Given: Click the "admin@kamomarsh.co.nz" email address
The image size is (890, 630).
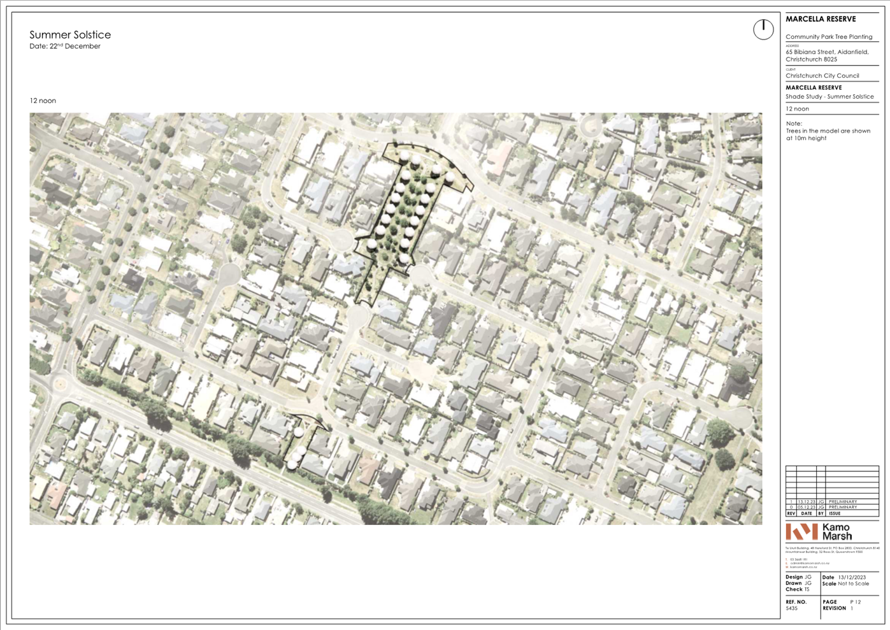Looking at the screenshot, I should tap(809, 563).
